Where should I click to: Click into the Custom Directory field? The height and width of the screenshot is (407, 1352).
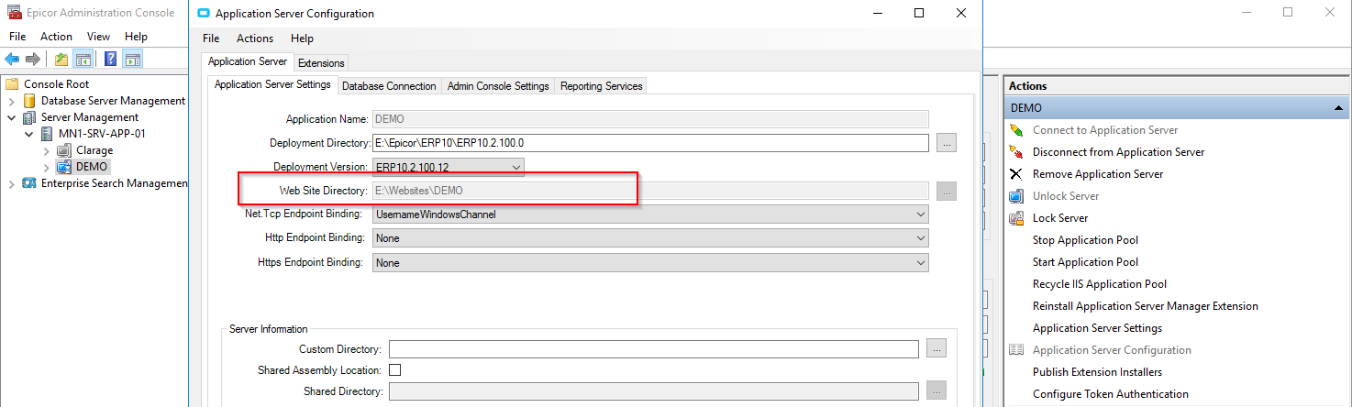(654, 349)
